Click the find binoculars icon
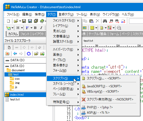 tap(105, 21)
